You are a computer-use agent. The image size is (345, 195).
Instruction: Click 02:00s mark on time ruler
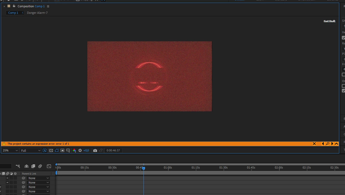[279, 167]
